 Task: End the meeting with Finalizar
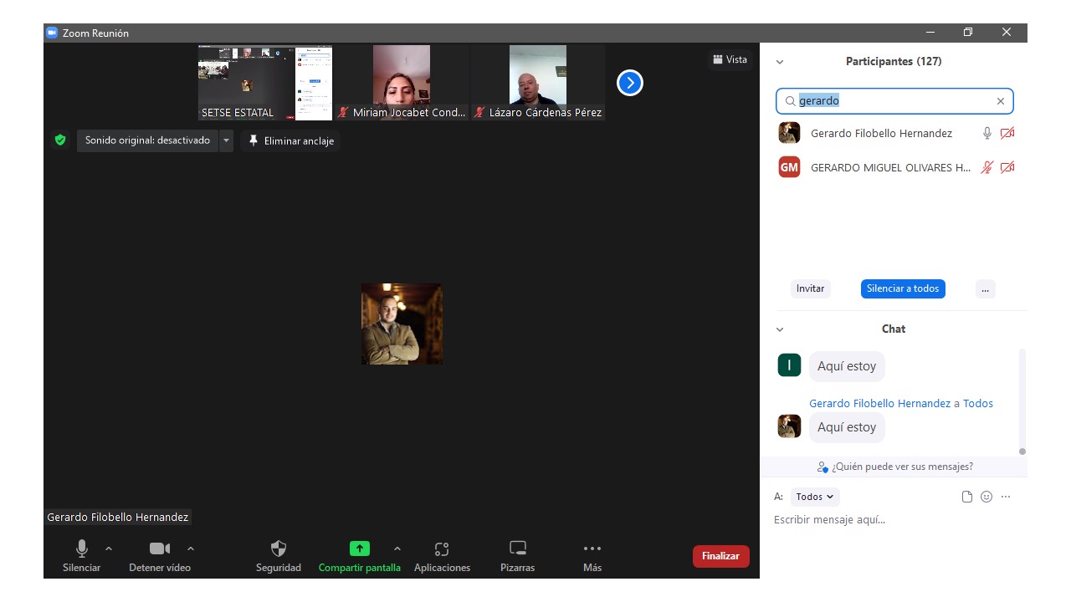[720, 556]
